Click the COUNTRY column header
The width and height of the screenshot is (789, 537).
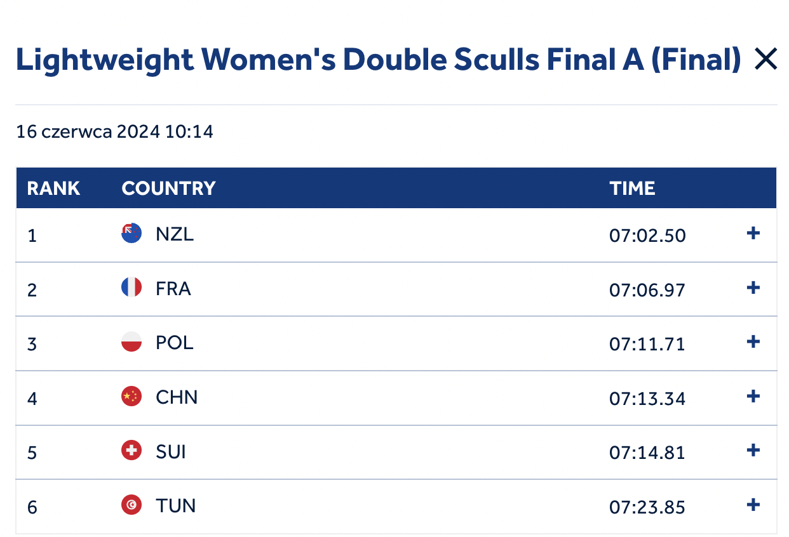pos(168,189)
